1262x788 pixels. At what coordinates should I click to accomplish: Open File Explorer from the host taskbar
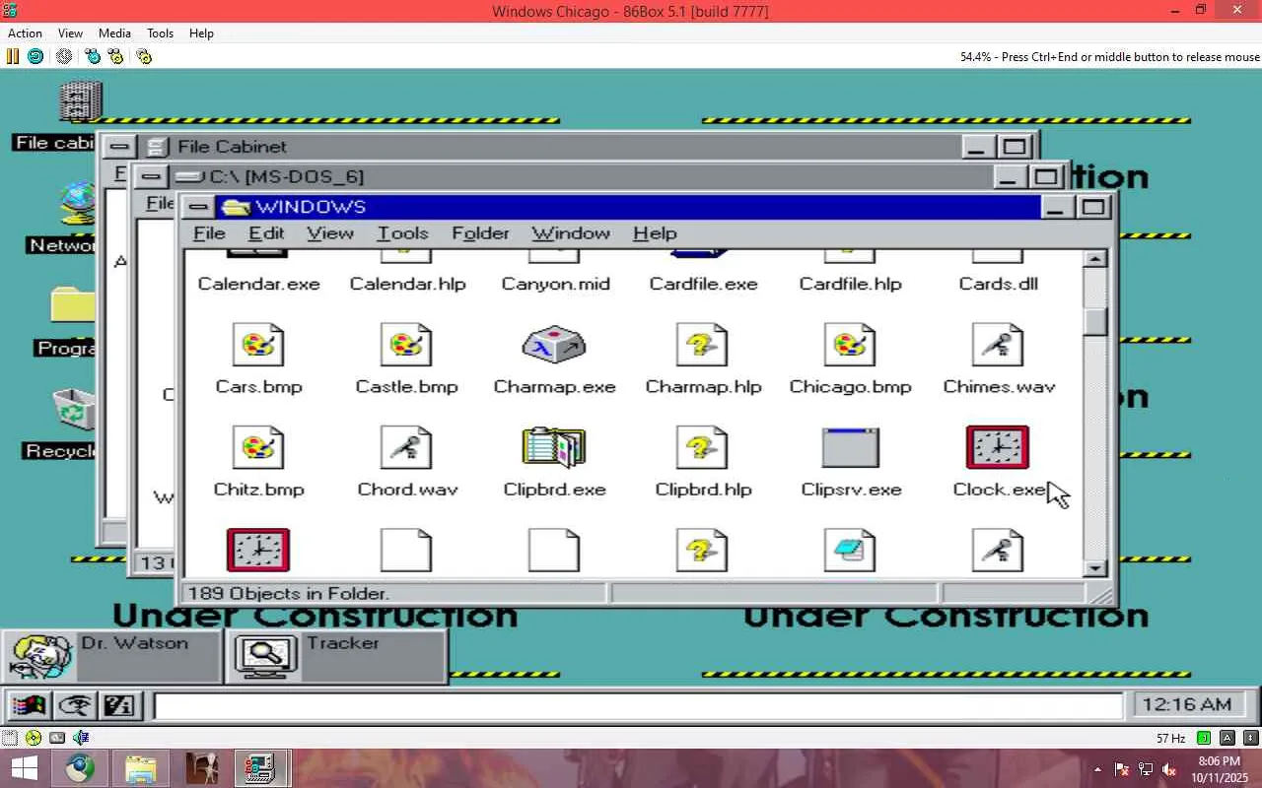pos(141,768)
